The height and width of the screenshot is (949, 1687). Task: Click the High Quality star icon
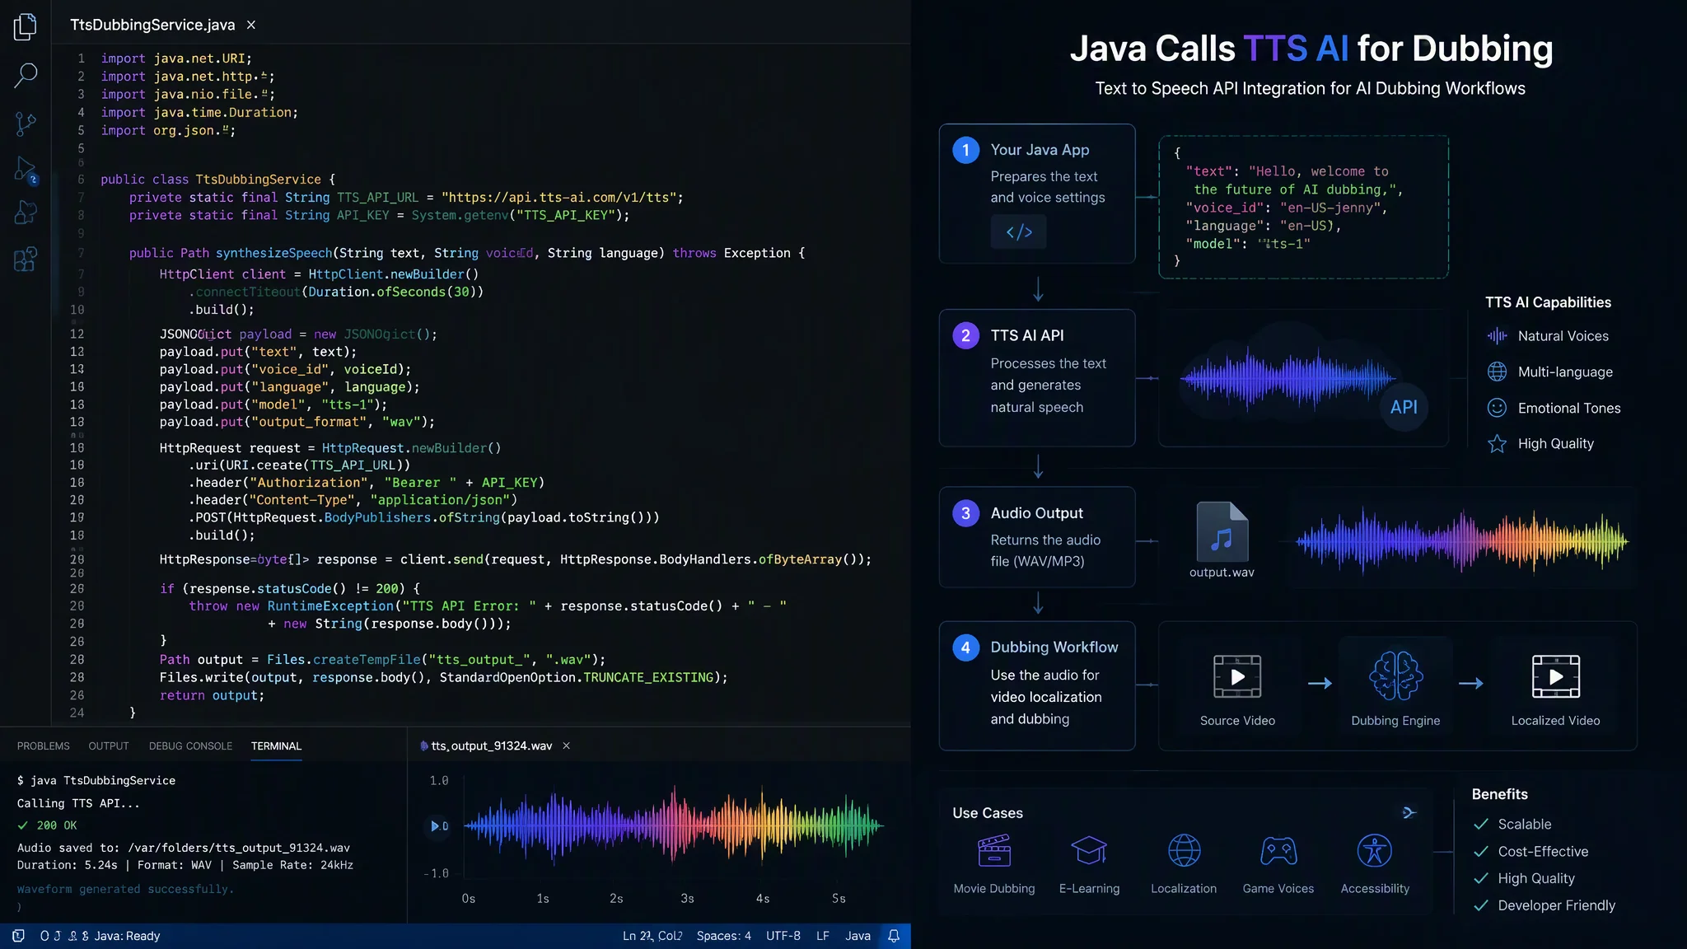coord(1497,444)
